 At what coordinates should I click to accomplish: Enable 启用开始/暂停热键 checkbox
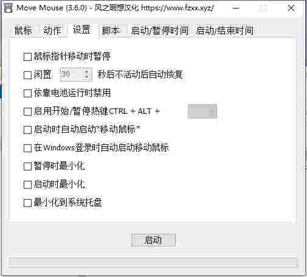coord(27,111)
